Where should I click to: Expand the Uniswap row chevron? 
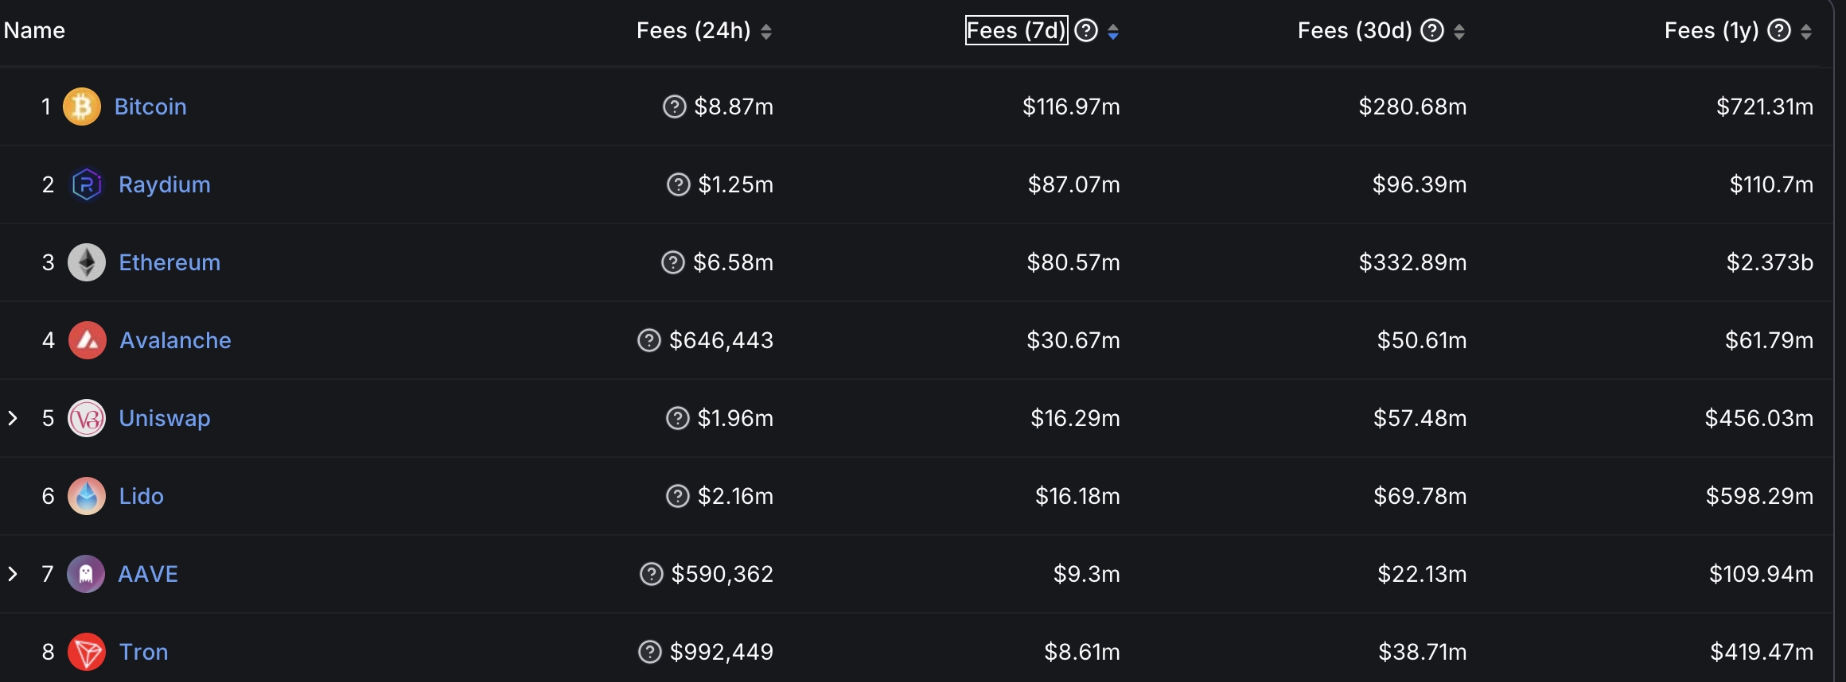pos(13,418)
